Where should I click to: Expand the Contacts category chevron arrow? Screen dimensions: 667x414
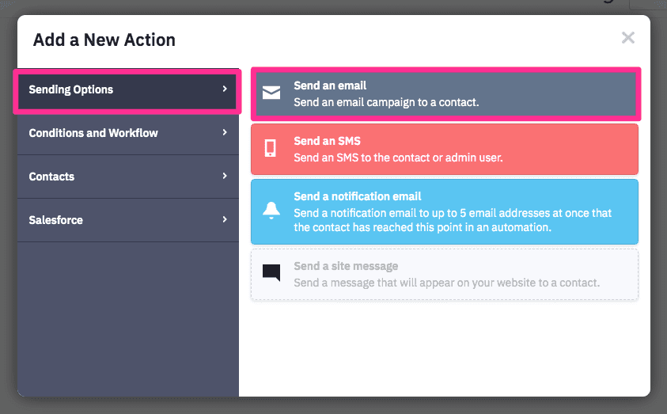coord(225,176)
